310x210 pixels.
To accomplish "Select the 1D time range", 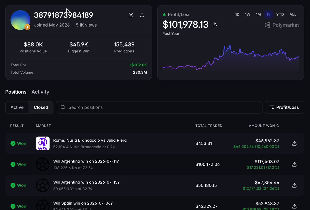I will [237, 14].
